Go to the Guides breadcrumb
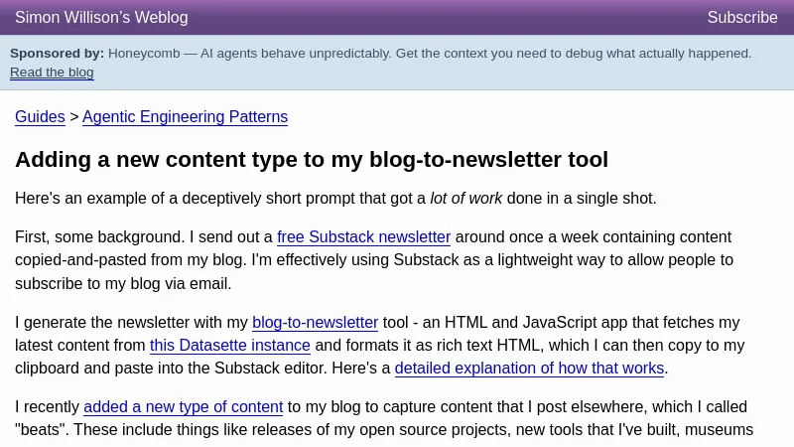Image resolution: width=794 pixels, height=447 pixels. [x=40, y=117]
